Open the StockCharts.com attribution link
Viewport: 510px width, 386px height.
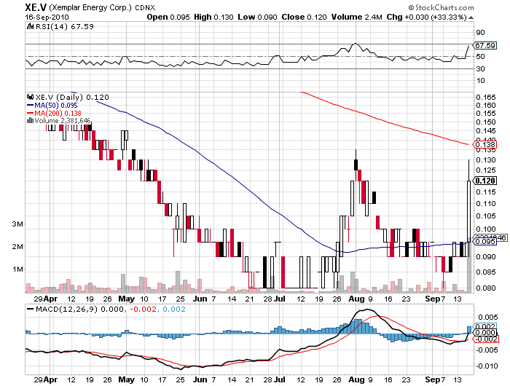coord(444,7)
